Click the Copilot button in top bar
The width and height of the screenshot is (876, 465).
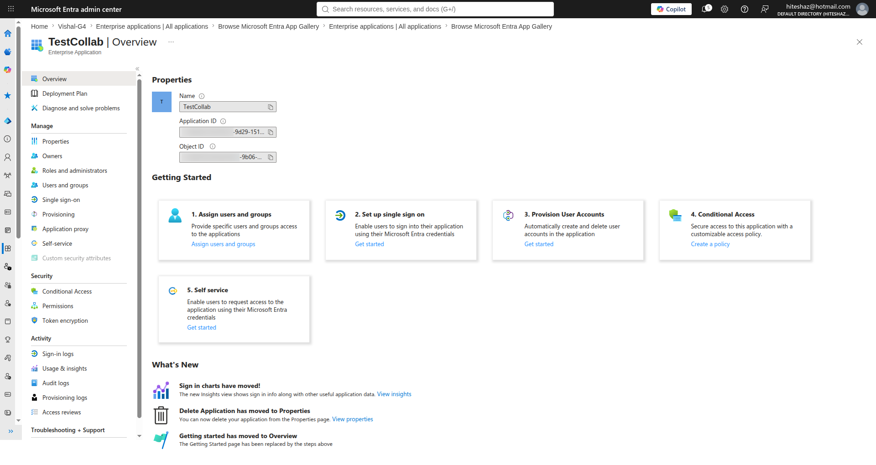(671, 9)
